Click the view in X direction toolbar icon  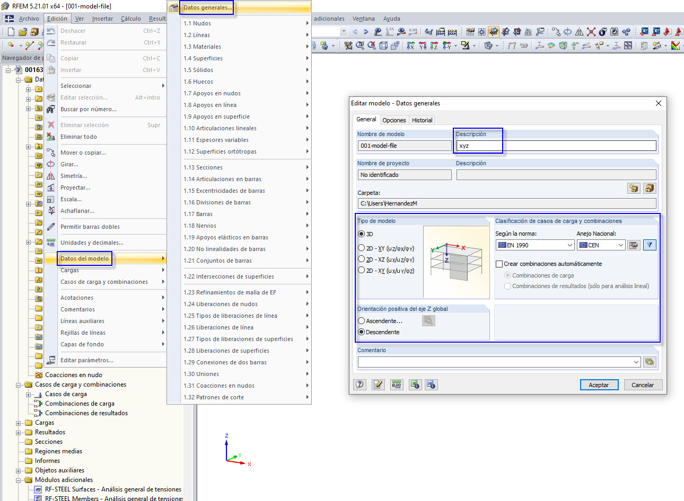[411, 46]
